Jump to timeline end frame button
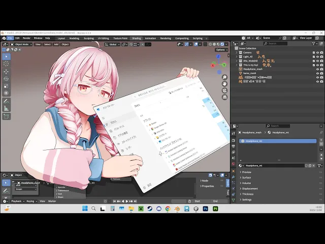 point(135,201)
